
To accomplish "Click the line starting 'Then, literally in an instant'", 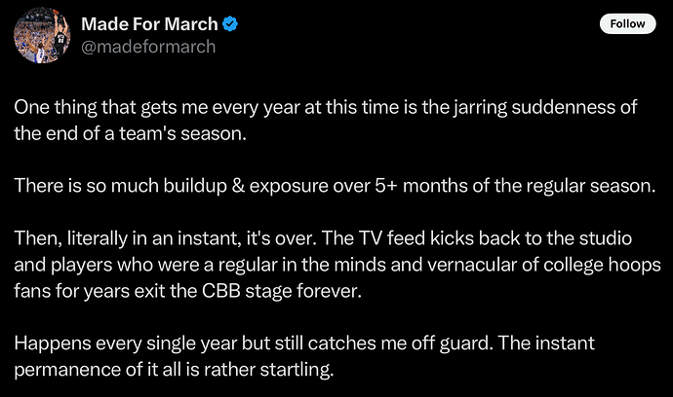I will click(x=323, y=238).
